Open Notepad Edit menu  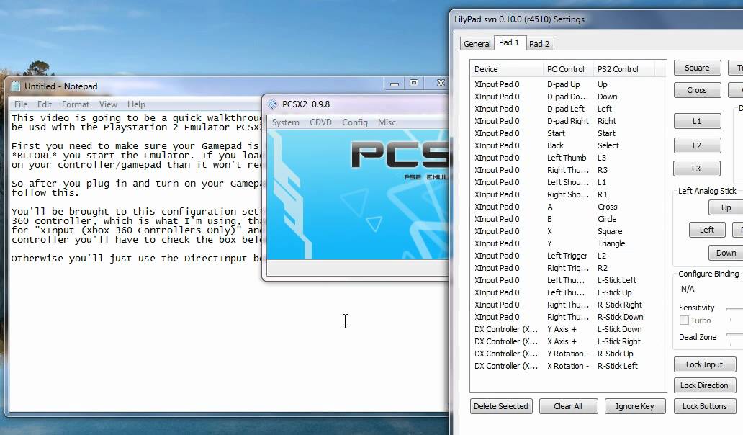tap(45, 104)
